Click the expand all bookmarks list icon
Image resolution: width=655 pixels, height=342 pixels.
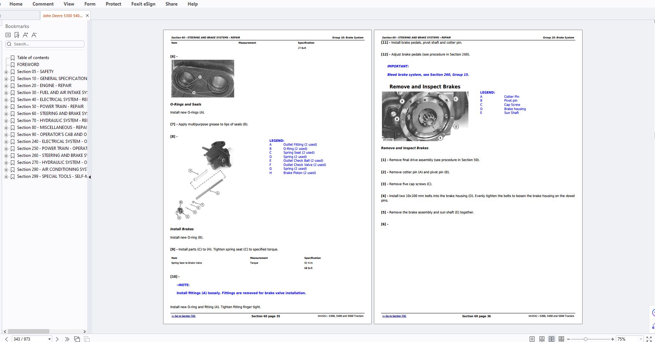click(x=8, y=35)
